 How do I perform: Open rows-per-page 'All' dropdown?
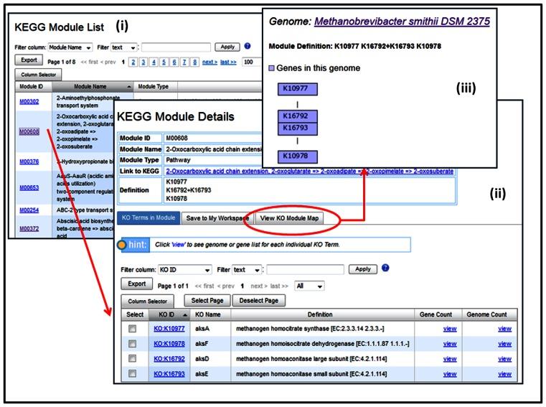point(309,286)
